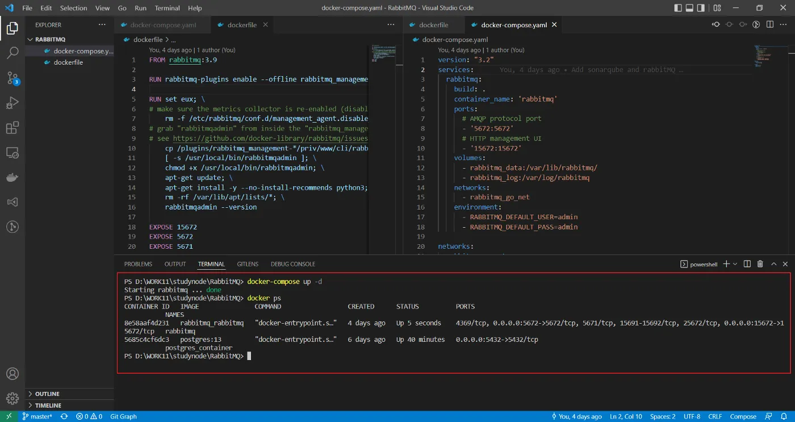Select dockerfile tab in right editor group
This screenshot has width=795, height=422.
(434, 25)
